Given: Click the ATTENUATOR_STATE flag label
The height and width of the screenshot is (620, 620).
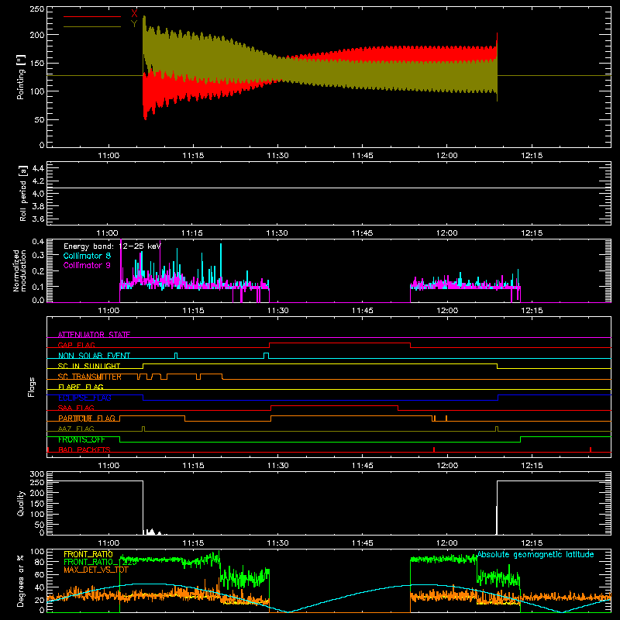Looking at the screenshot, I should point(94,335).
